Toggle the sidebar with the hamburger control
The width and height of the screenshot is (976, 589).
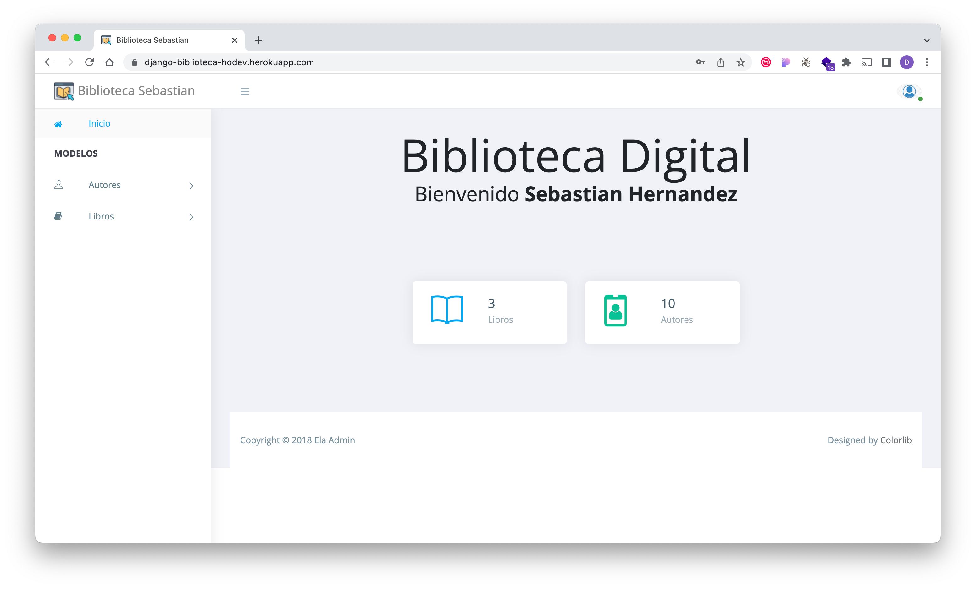(x=245, y=91)
